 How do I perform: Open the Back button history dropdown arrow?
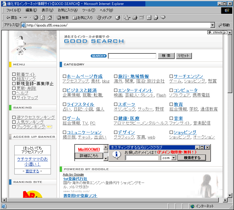tap(20, 18)
